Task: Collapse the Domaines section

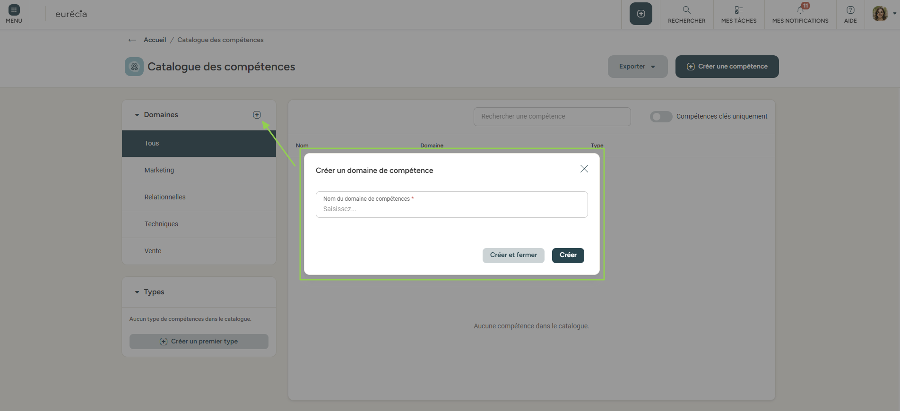Action: point(137,115)
